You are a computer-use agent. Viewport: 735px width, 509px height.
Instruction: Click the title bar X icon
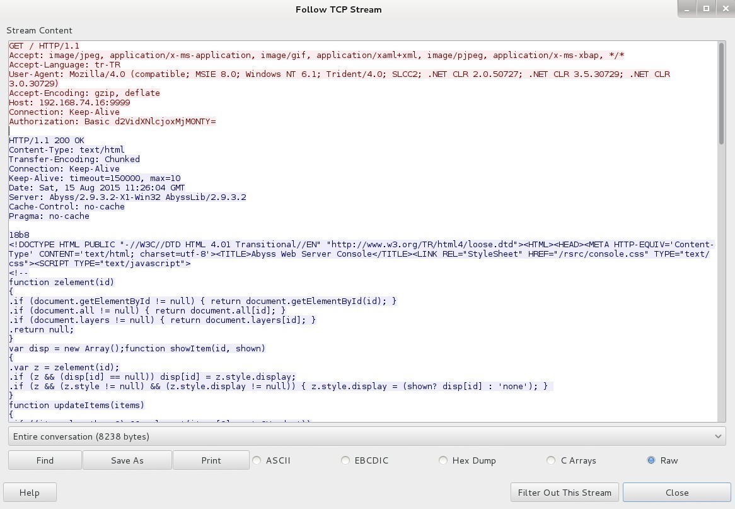click(724, 8)
